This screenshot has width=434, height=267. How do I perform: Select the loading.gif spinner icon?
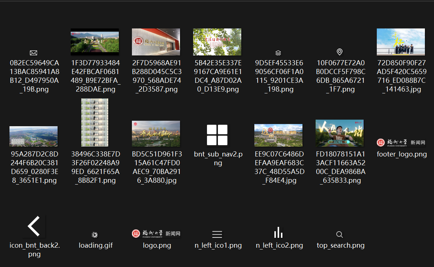click(95, 235)
